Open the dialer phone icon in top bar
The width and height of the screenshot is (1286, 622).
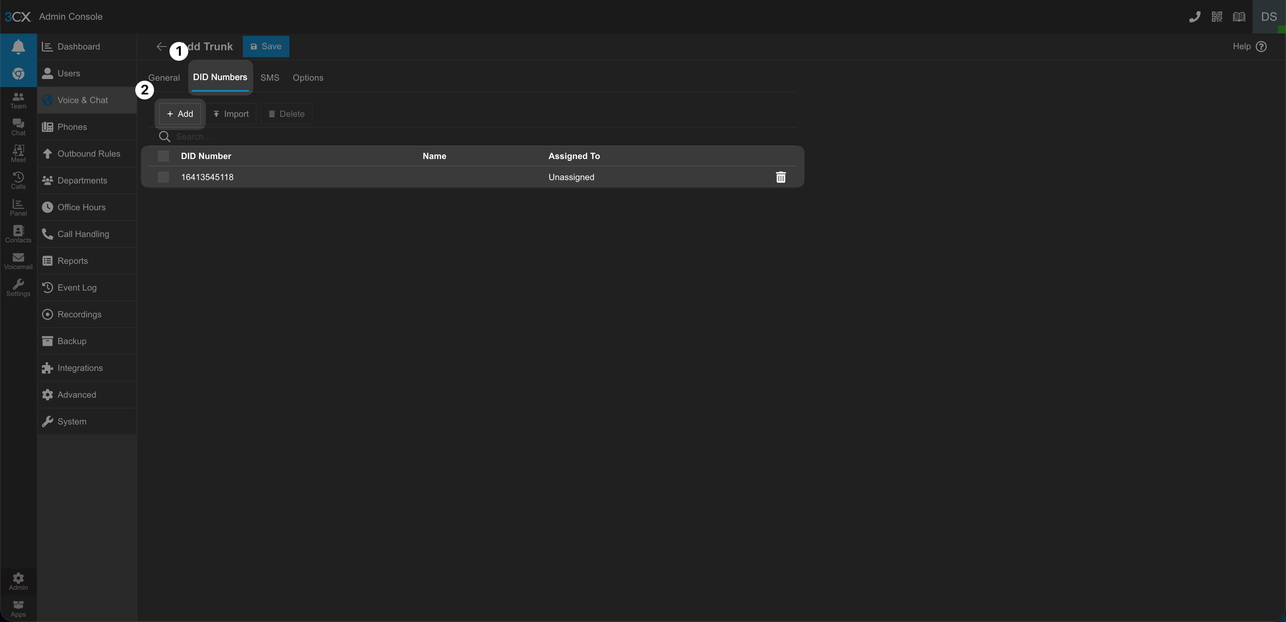(x=1194, y=17)
